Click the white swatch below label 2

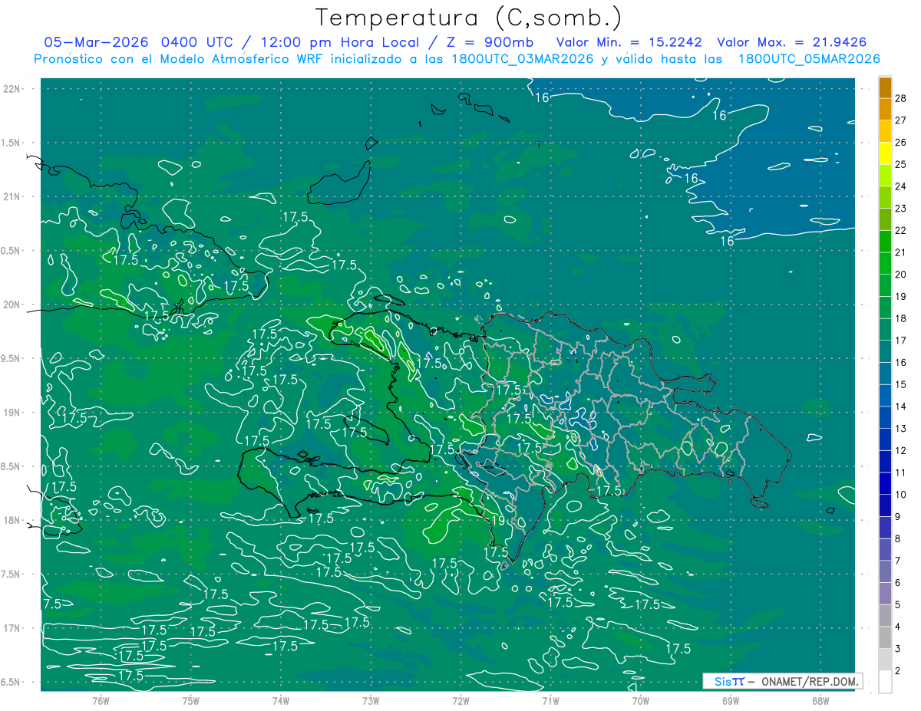coord(885,682)
